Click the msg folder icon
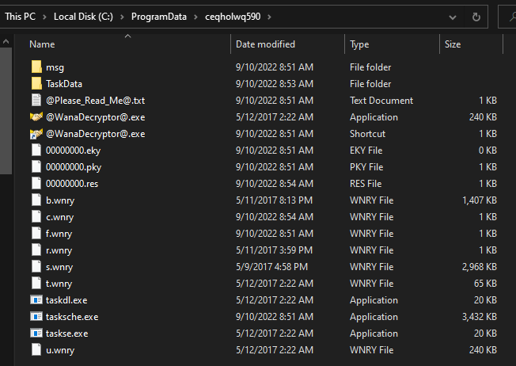The width and height of the screenshot is (516, 366). tap(36, 67)
